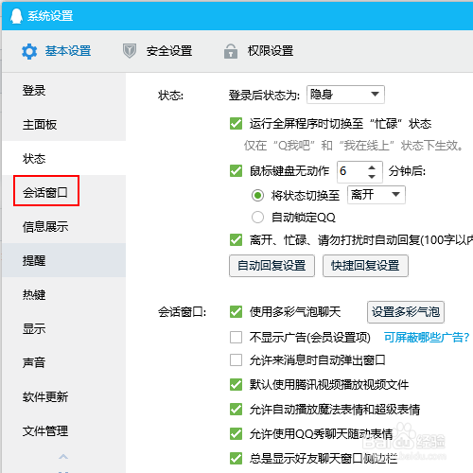Switch to the 安全设置 tab

coord(169,51)
